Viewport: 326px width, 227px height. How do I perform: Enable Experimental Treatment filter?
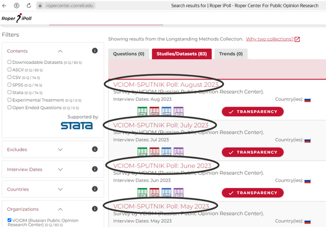pyautogui.click(x=9, y=100)
